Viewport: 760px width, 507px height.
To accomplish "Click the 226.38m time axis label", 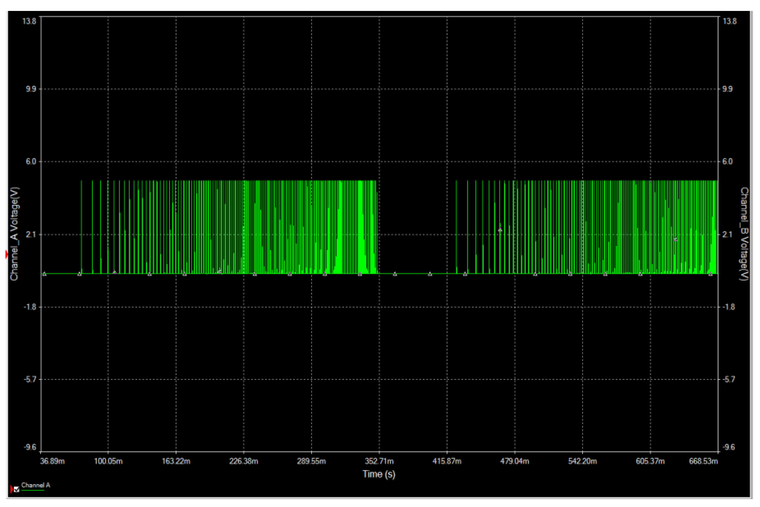I will (244, 461).
